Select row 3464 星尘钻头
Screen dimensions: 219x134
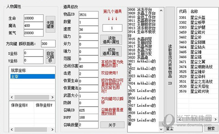(x=197, y=47)
